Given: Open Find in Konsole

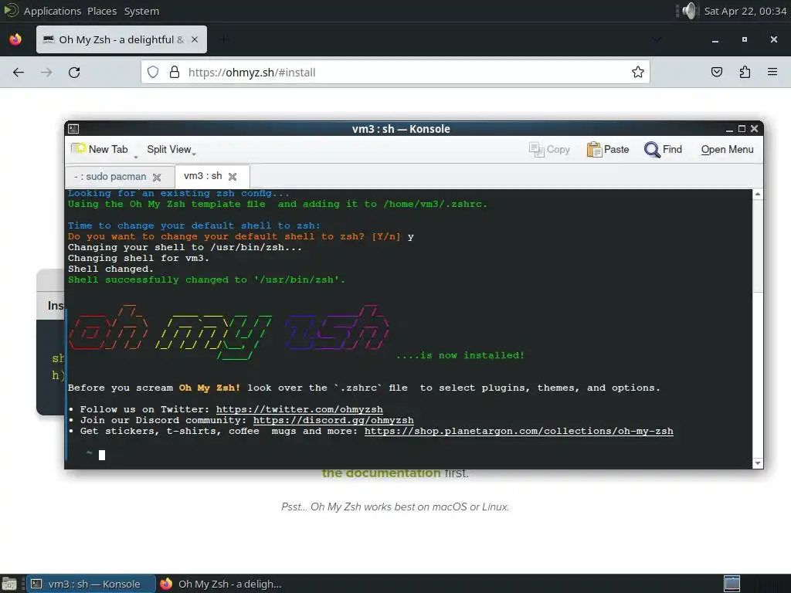Looking at the screenshot, I should pos(663,149).
